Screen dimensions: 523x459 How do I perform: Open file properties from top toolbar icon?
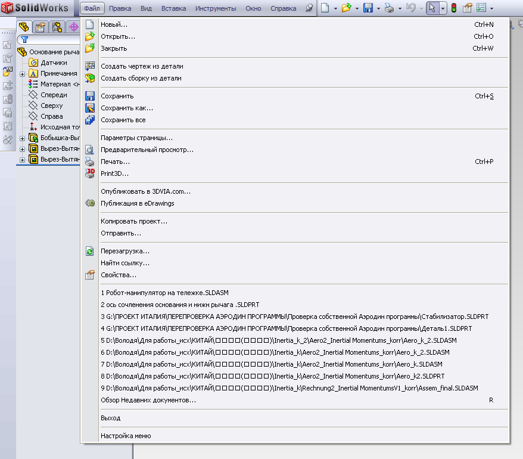click(x=467, y=8)
